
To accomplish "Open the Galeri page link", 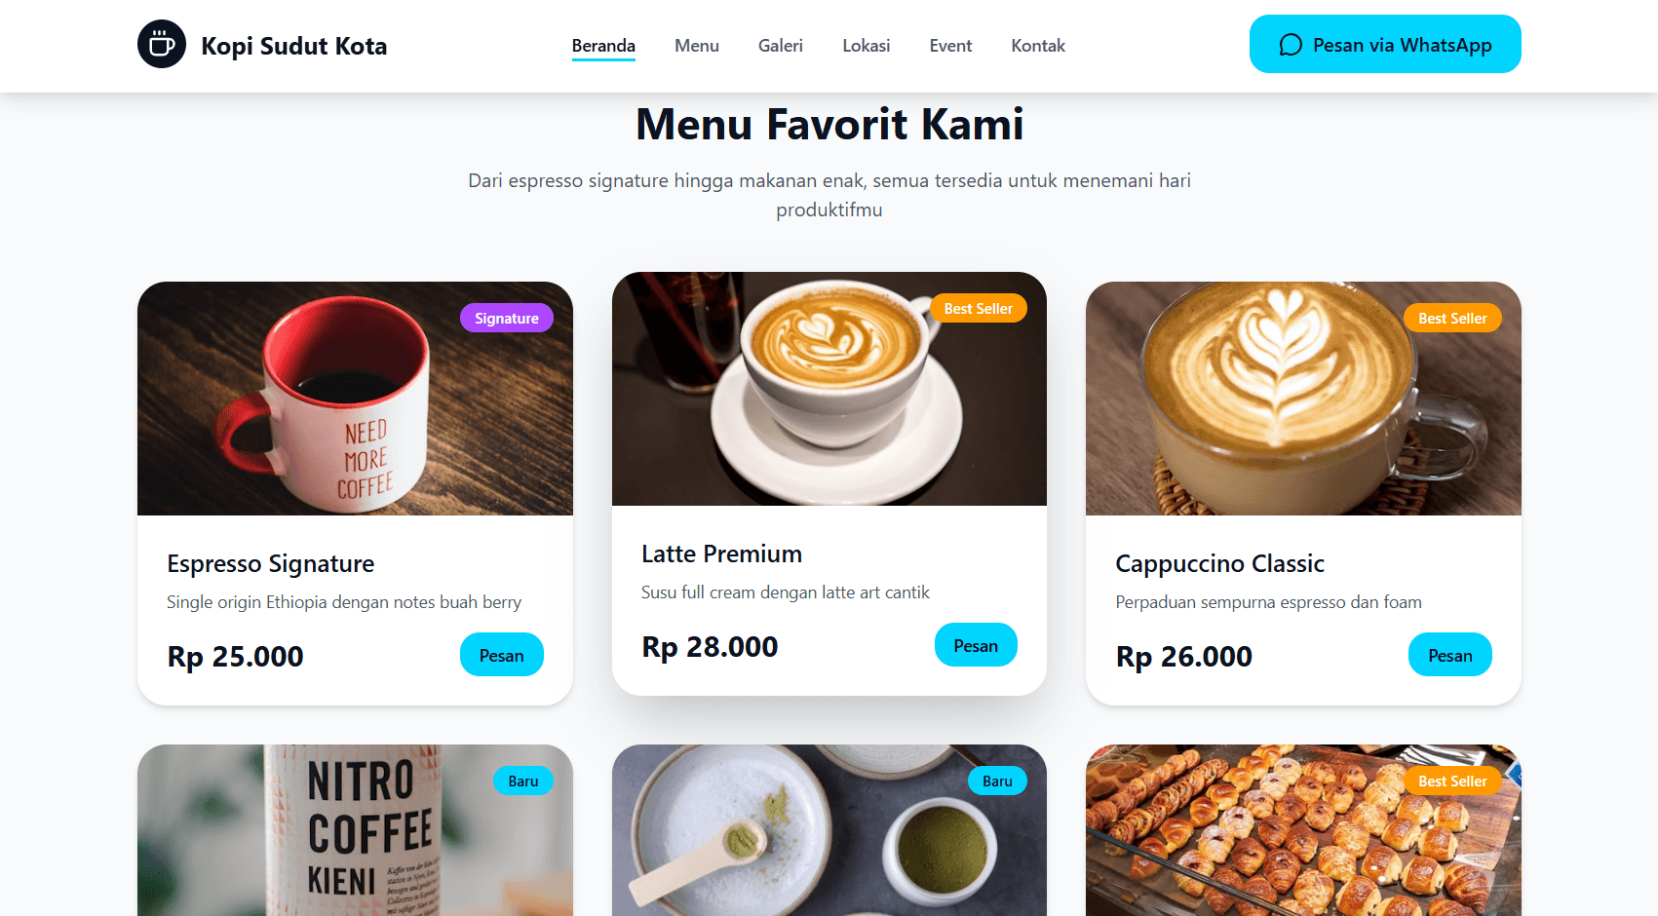I will click(x=781, y=46).
